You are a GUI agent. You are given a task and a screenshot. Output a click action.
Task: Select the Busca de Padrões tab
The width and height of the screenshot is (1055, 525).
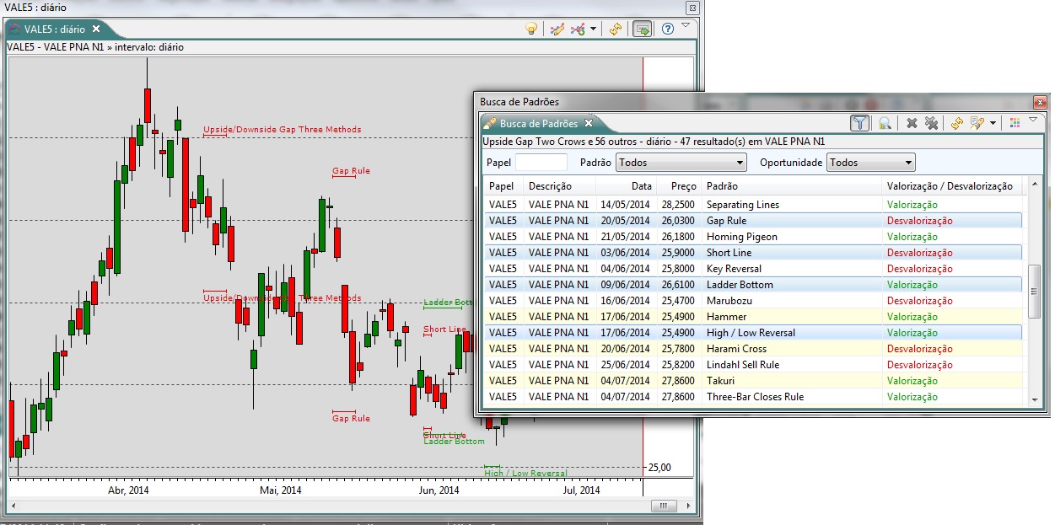pos(539,123)
